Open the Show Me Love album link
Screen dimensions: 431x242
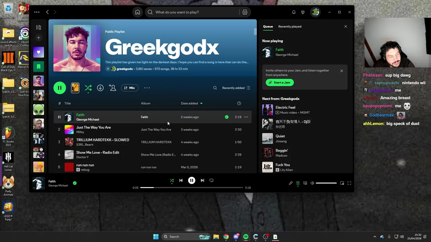point(158,155)
